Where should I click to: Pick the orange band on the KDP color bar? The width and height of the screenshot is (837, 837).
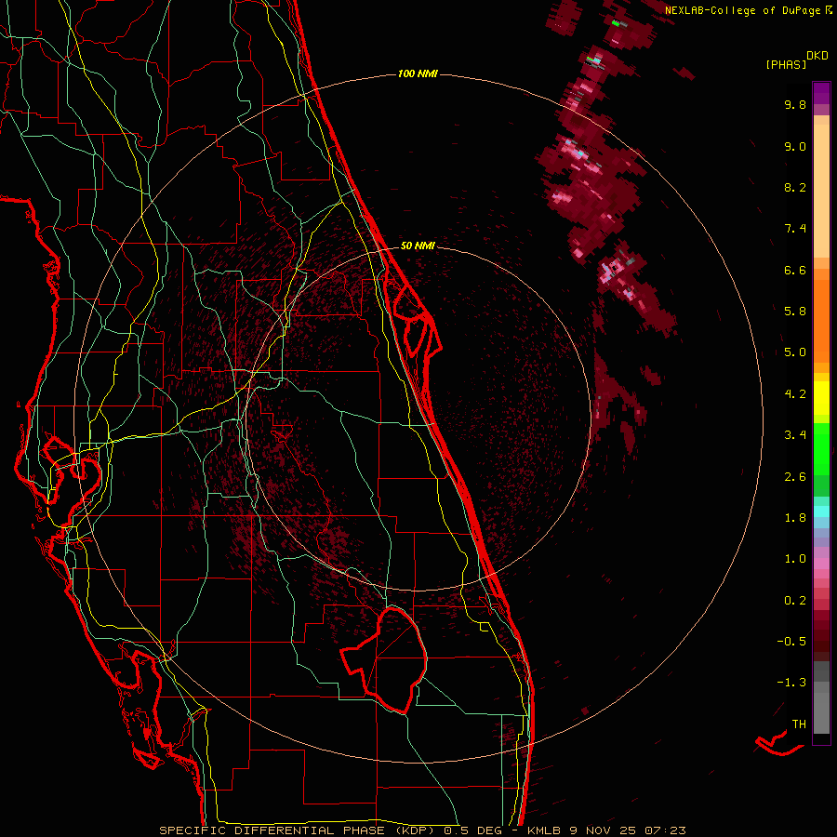(821, 320)
